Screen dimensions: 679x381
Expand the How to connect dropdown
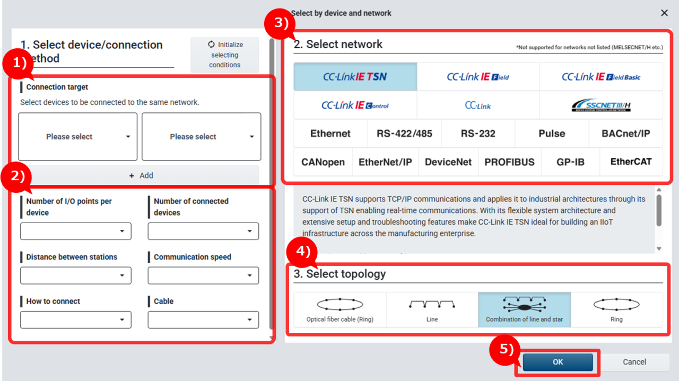[76, 320]
